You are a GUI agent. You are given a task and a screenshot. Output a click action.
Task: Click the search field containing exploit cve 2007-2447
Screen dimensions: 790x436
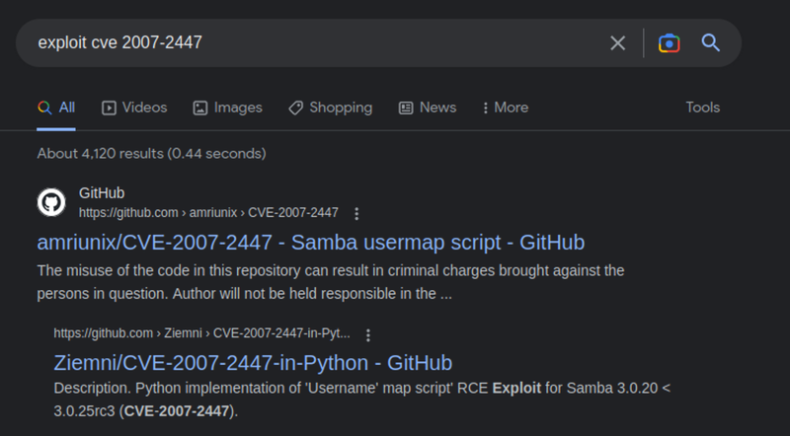point(296,42)
